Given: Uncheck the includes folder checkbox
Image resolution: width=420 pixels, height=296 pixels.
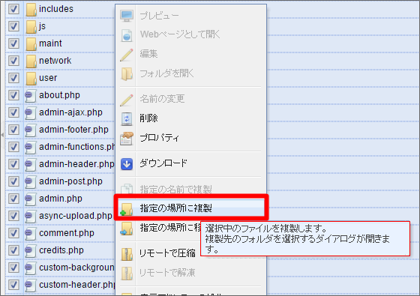Looking at the screenshot, I should pyautogui.click(x=13, y=9).
